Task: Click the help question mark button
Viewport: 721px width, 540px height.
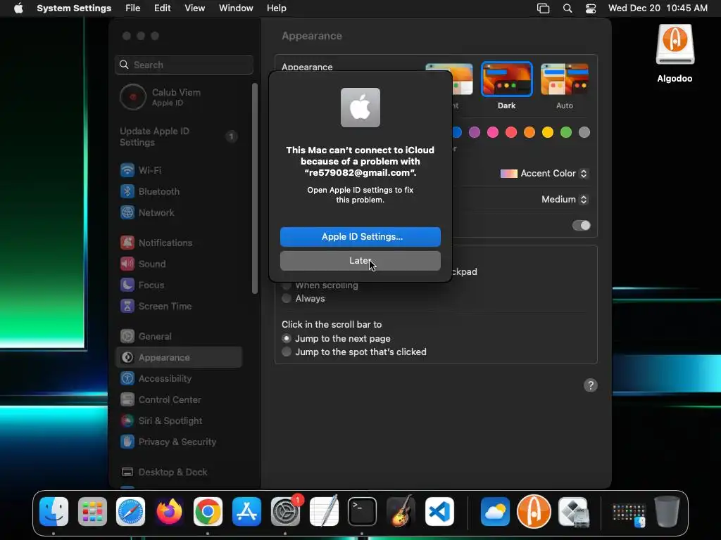Action: (591, 385)
